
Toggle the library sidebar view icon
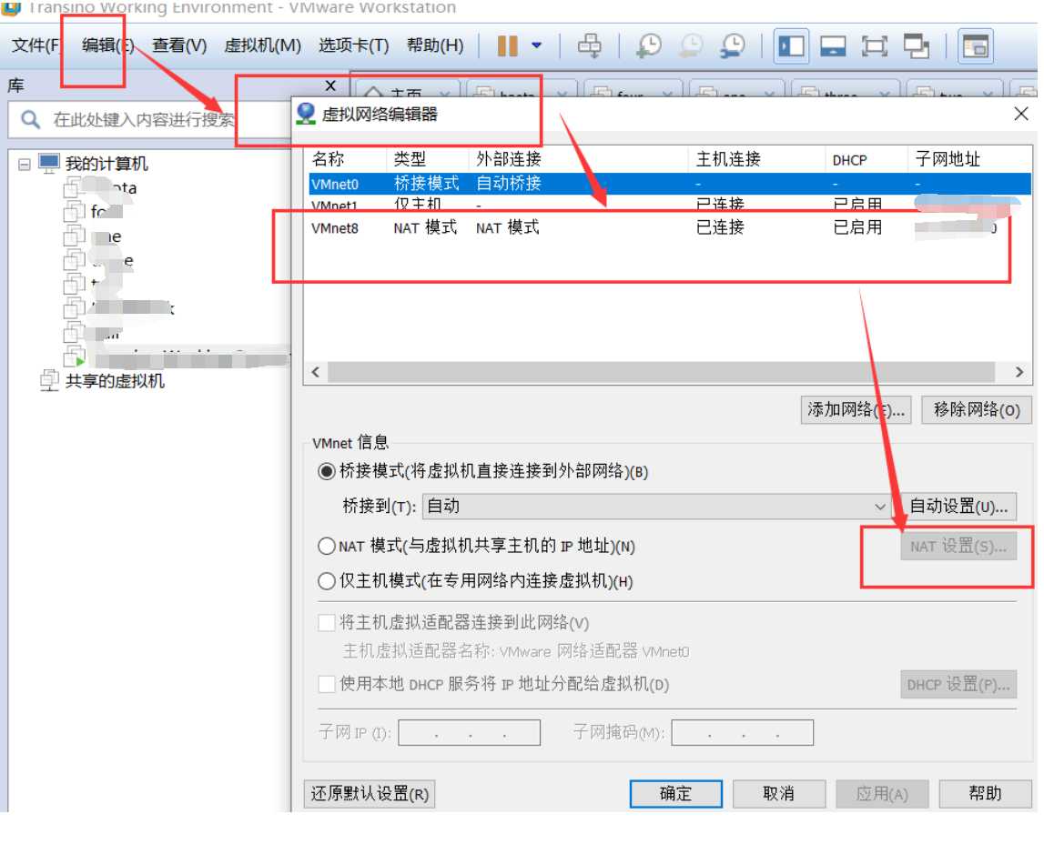[791, 45]
